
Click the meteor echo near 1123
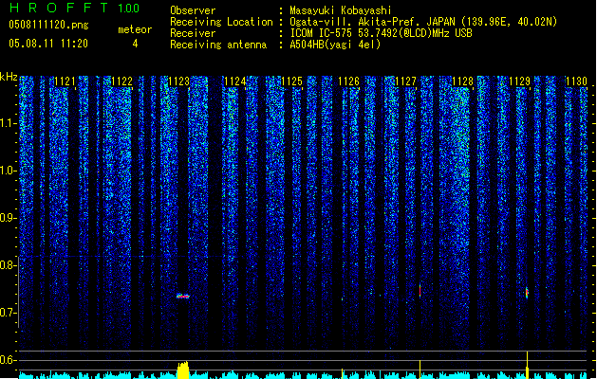183,296
